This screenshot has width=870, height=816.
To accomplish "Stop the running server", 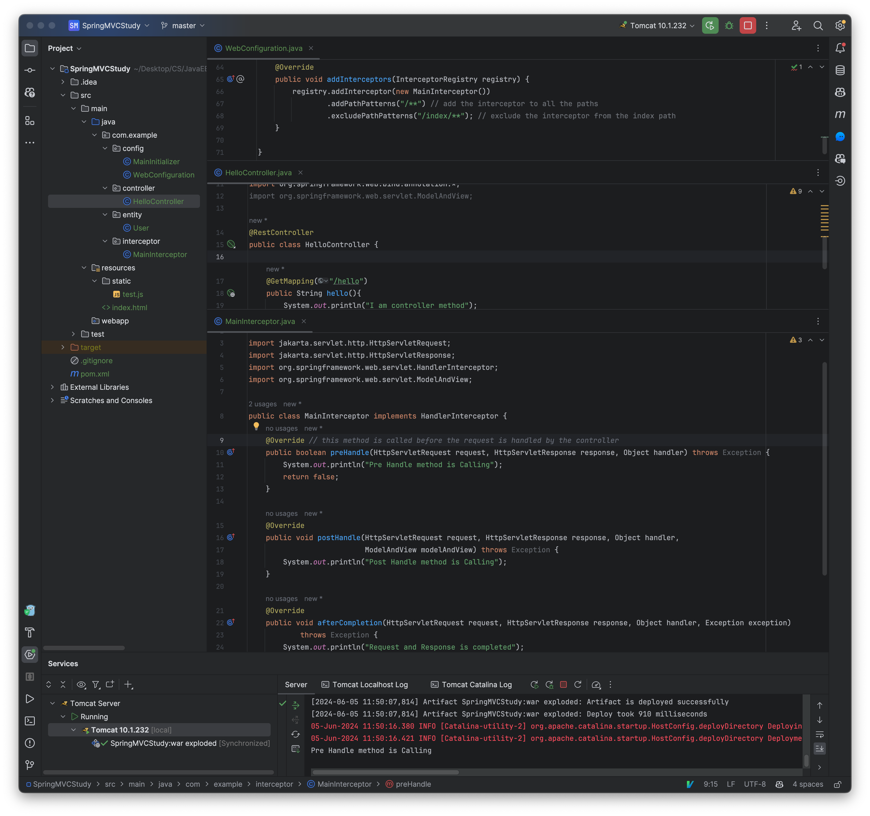I will point(747,25).
